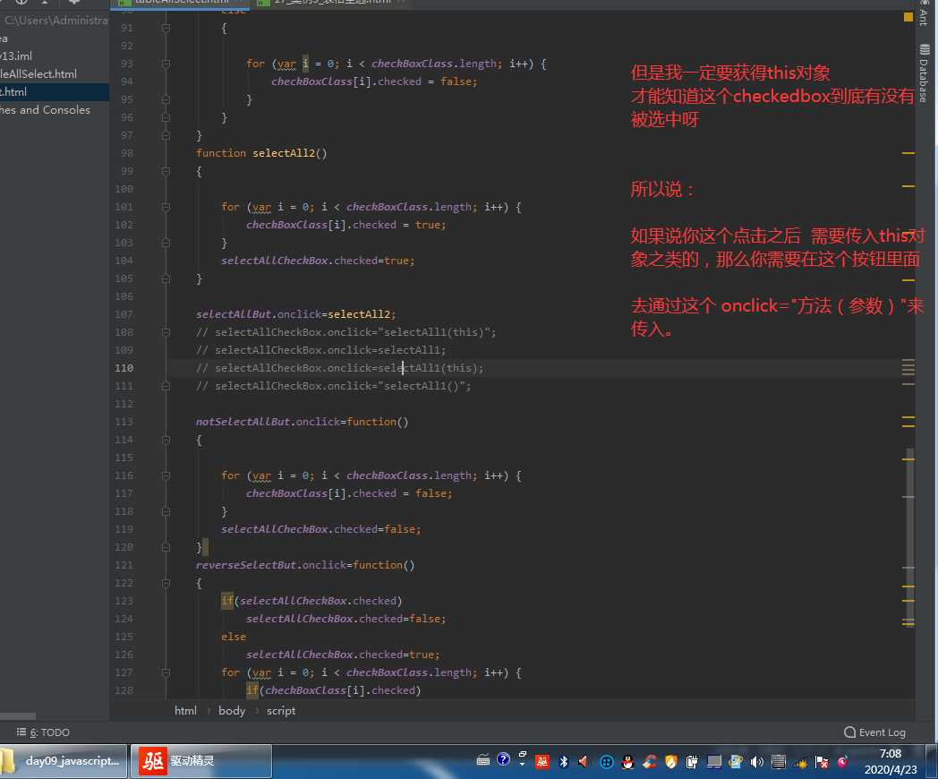Select the html breadcrumb
This screenshot has width=938, height=779.
pyautogui.click(x=185, y=711)
